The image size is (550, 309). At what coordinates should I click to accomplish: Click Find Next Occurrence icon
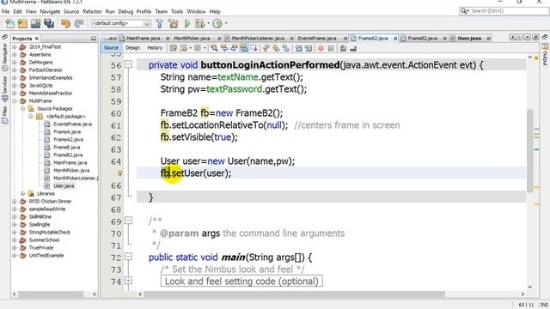234,48
